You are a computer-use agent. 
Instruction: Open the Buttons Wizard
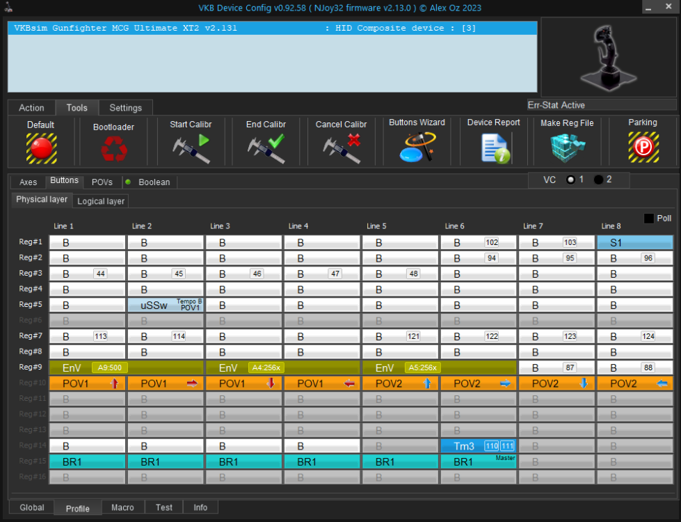(417, 147)
